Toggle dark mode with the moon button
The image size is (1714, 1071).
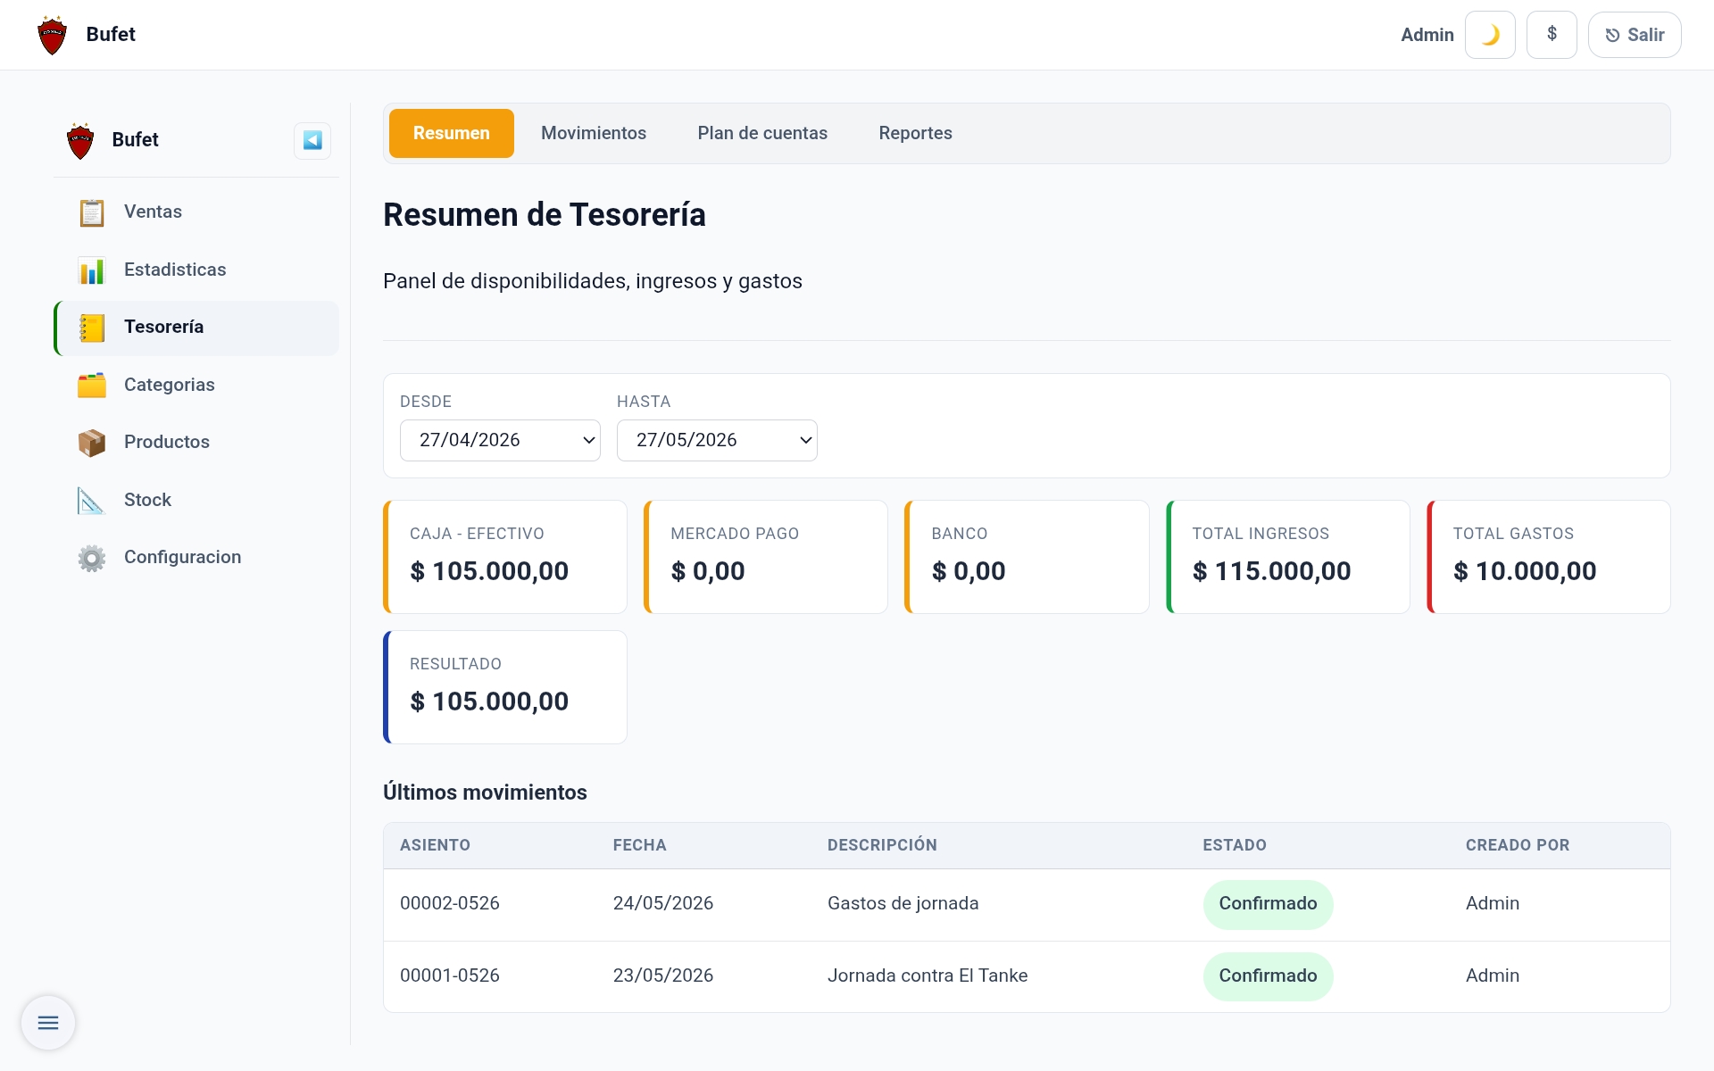[1490, 35]
